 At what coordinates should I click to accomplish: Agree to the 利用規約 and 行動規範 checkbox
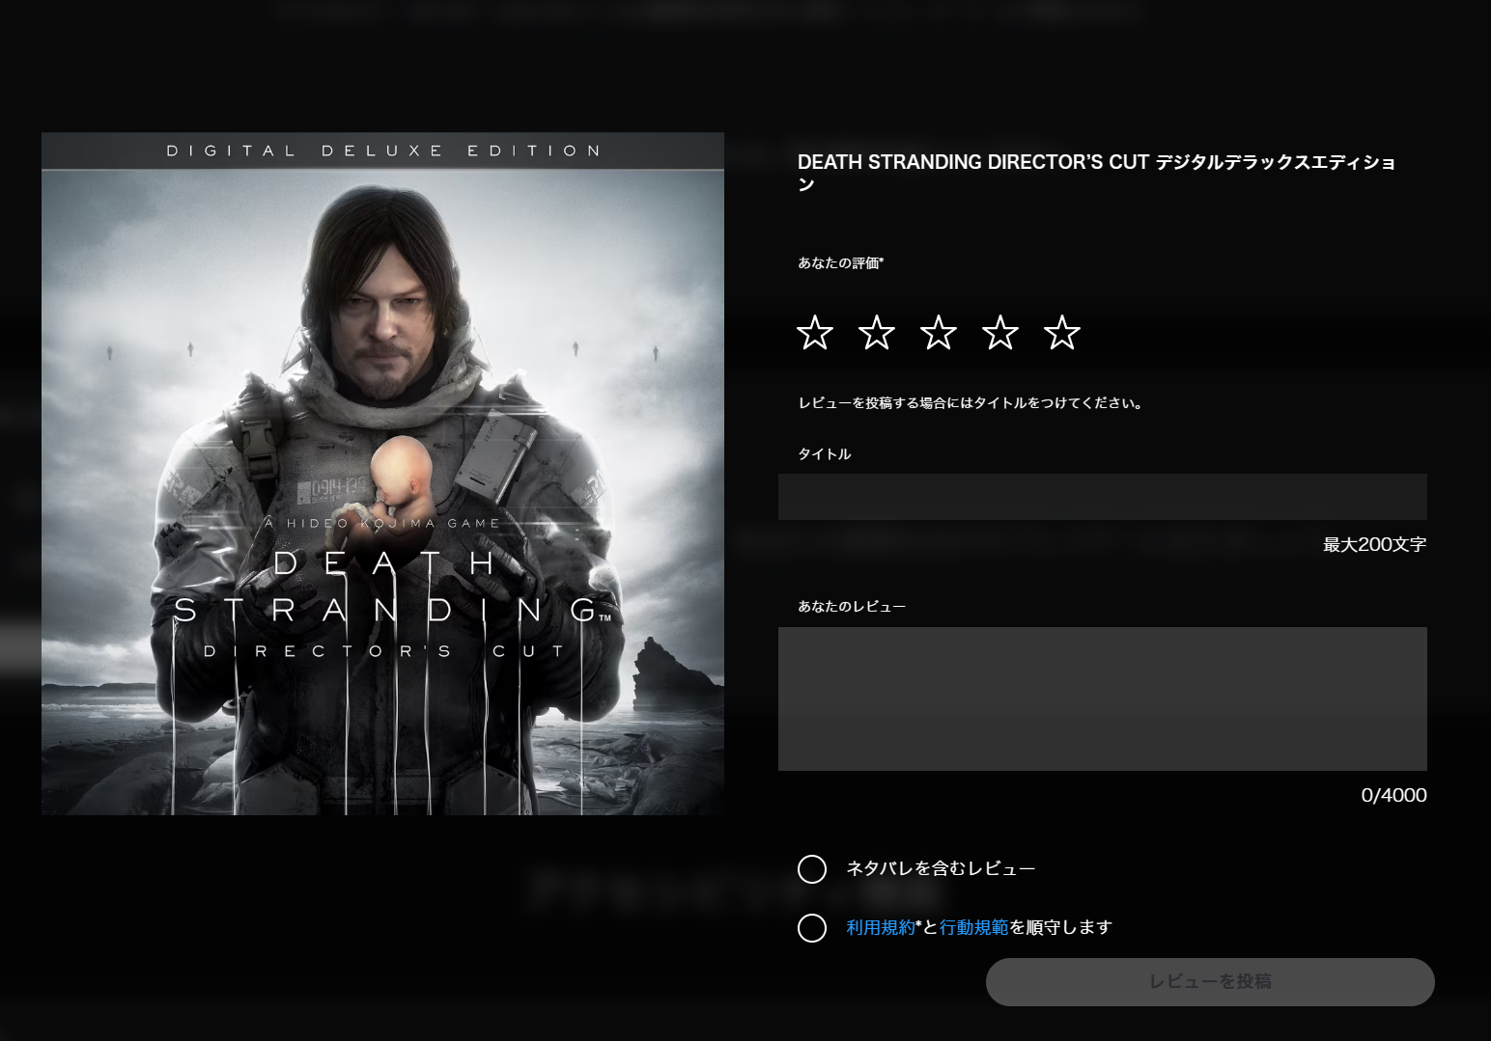pyautogui.click(x=812, y=928)
